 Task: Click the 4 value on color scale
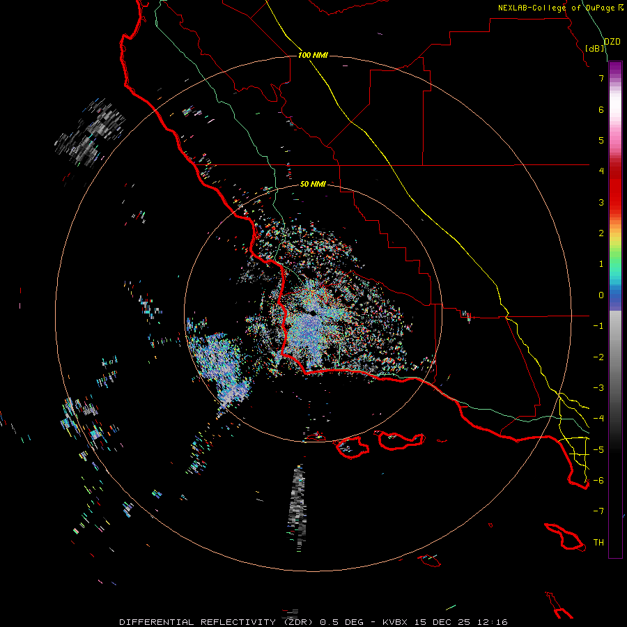click(x=601, y=171)
